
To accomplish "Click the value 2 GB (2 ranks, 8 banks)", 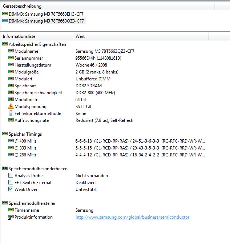I will (x=97, y=72).
